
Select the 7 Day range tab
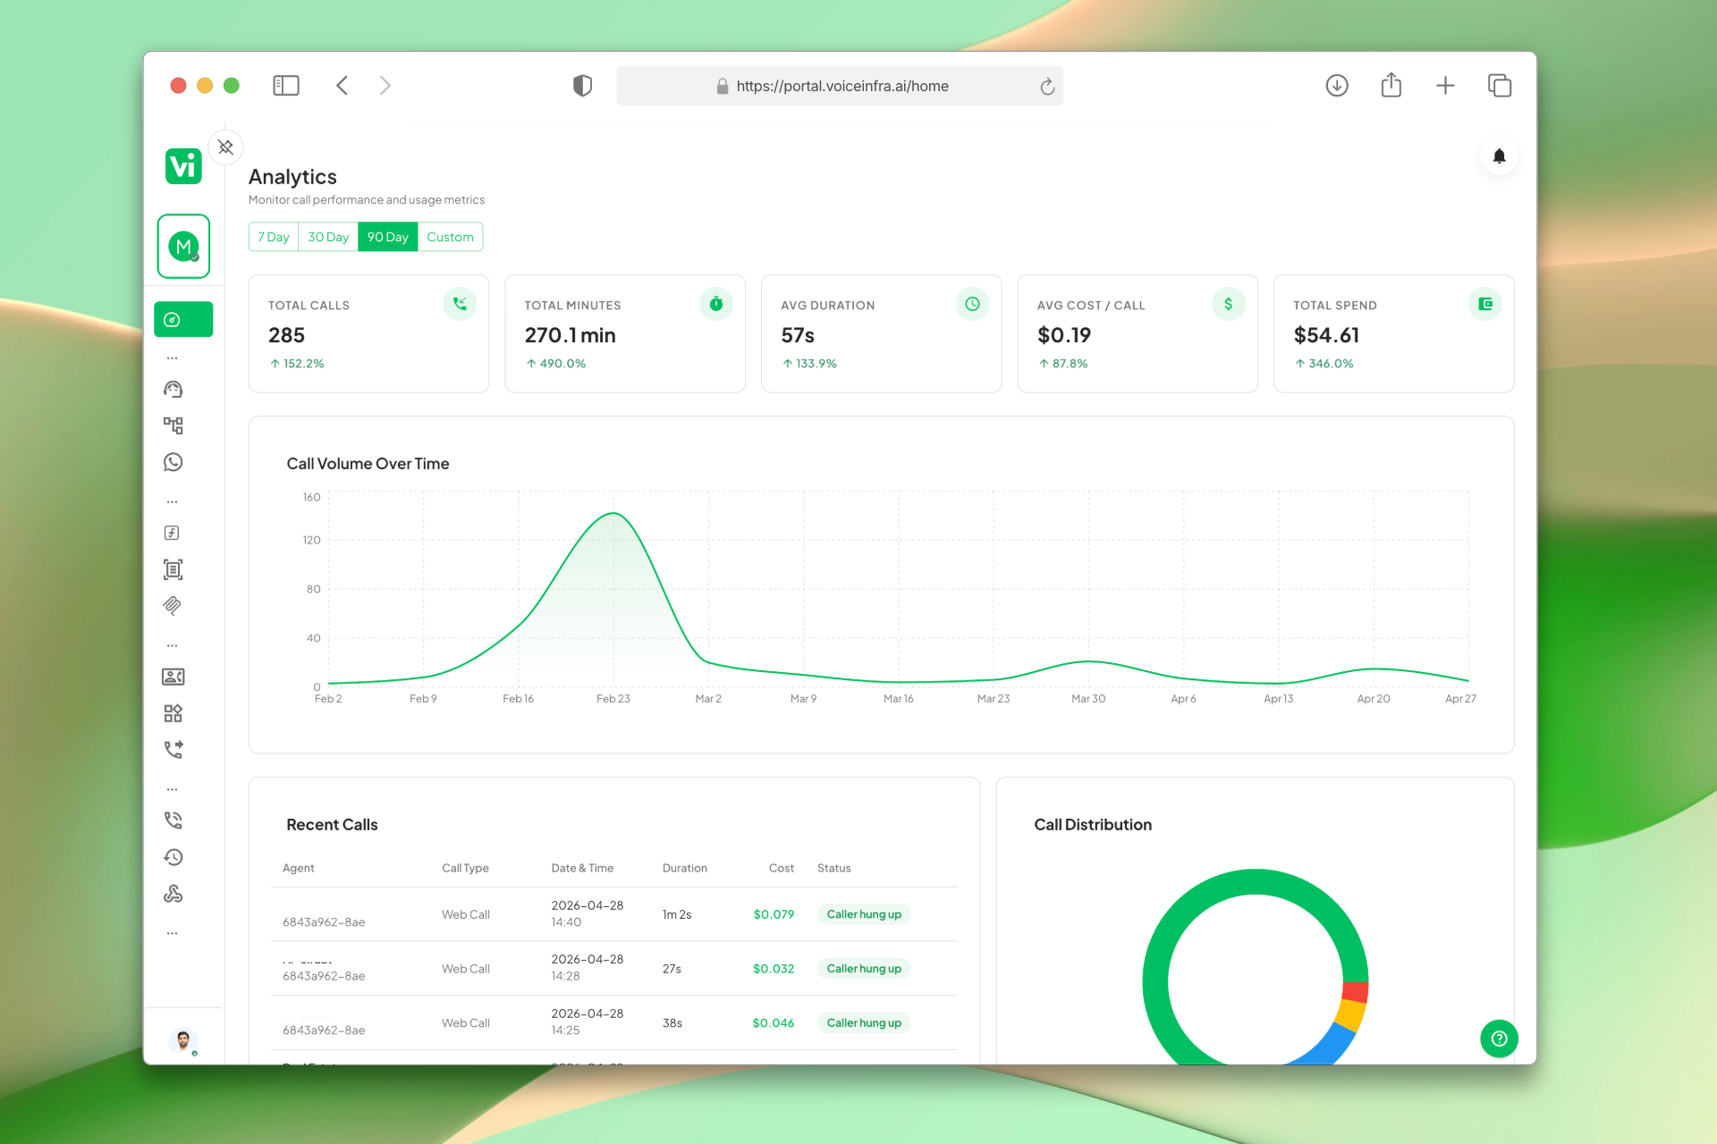[x=274, y=237]
